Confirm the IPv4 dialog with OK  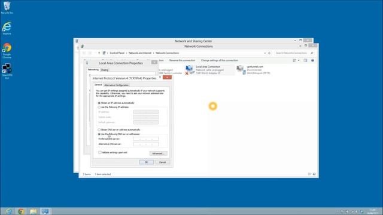point(146,162)
